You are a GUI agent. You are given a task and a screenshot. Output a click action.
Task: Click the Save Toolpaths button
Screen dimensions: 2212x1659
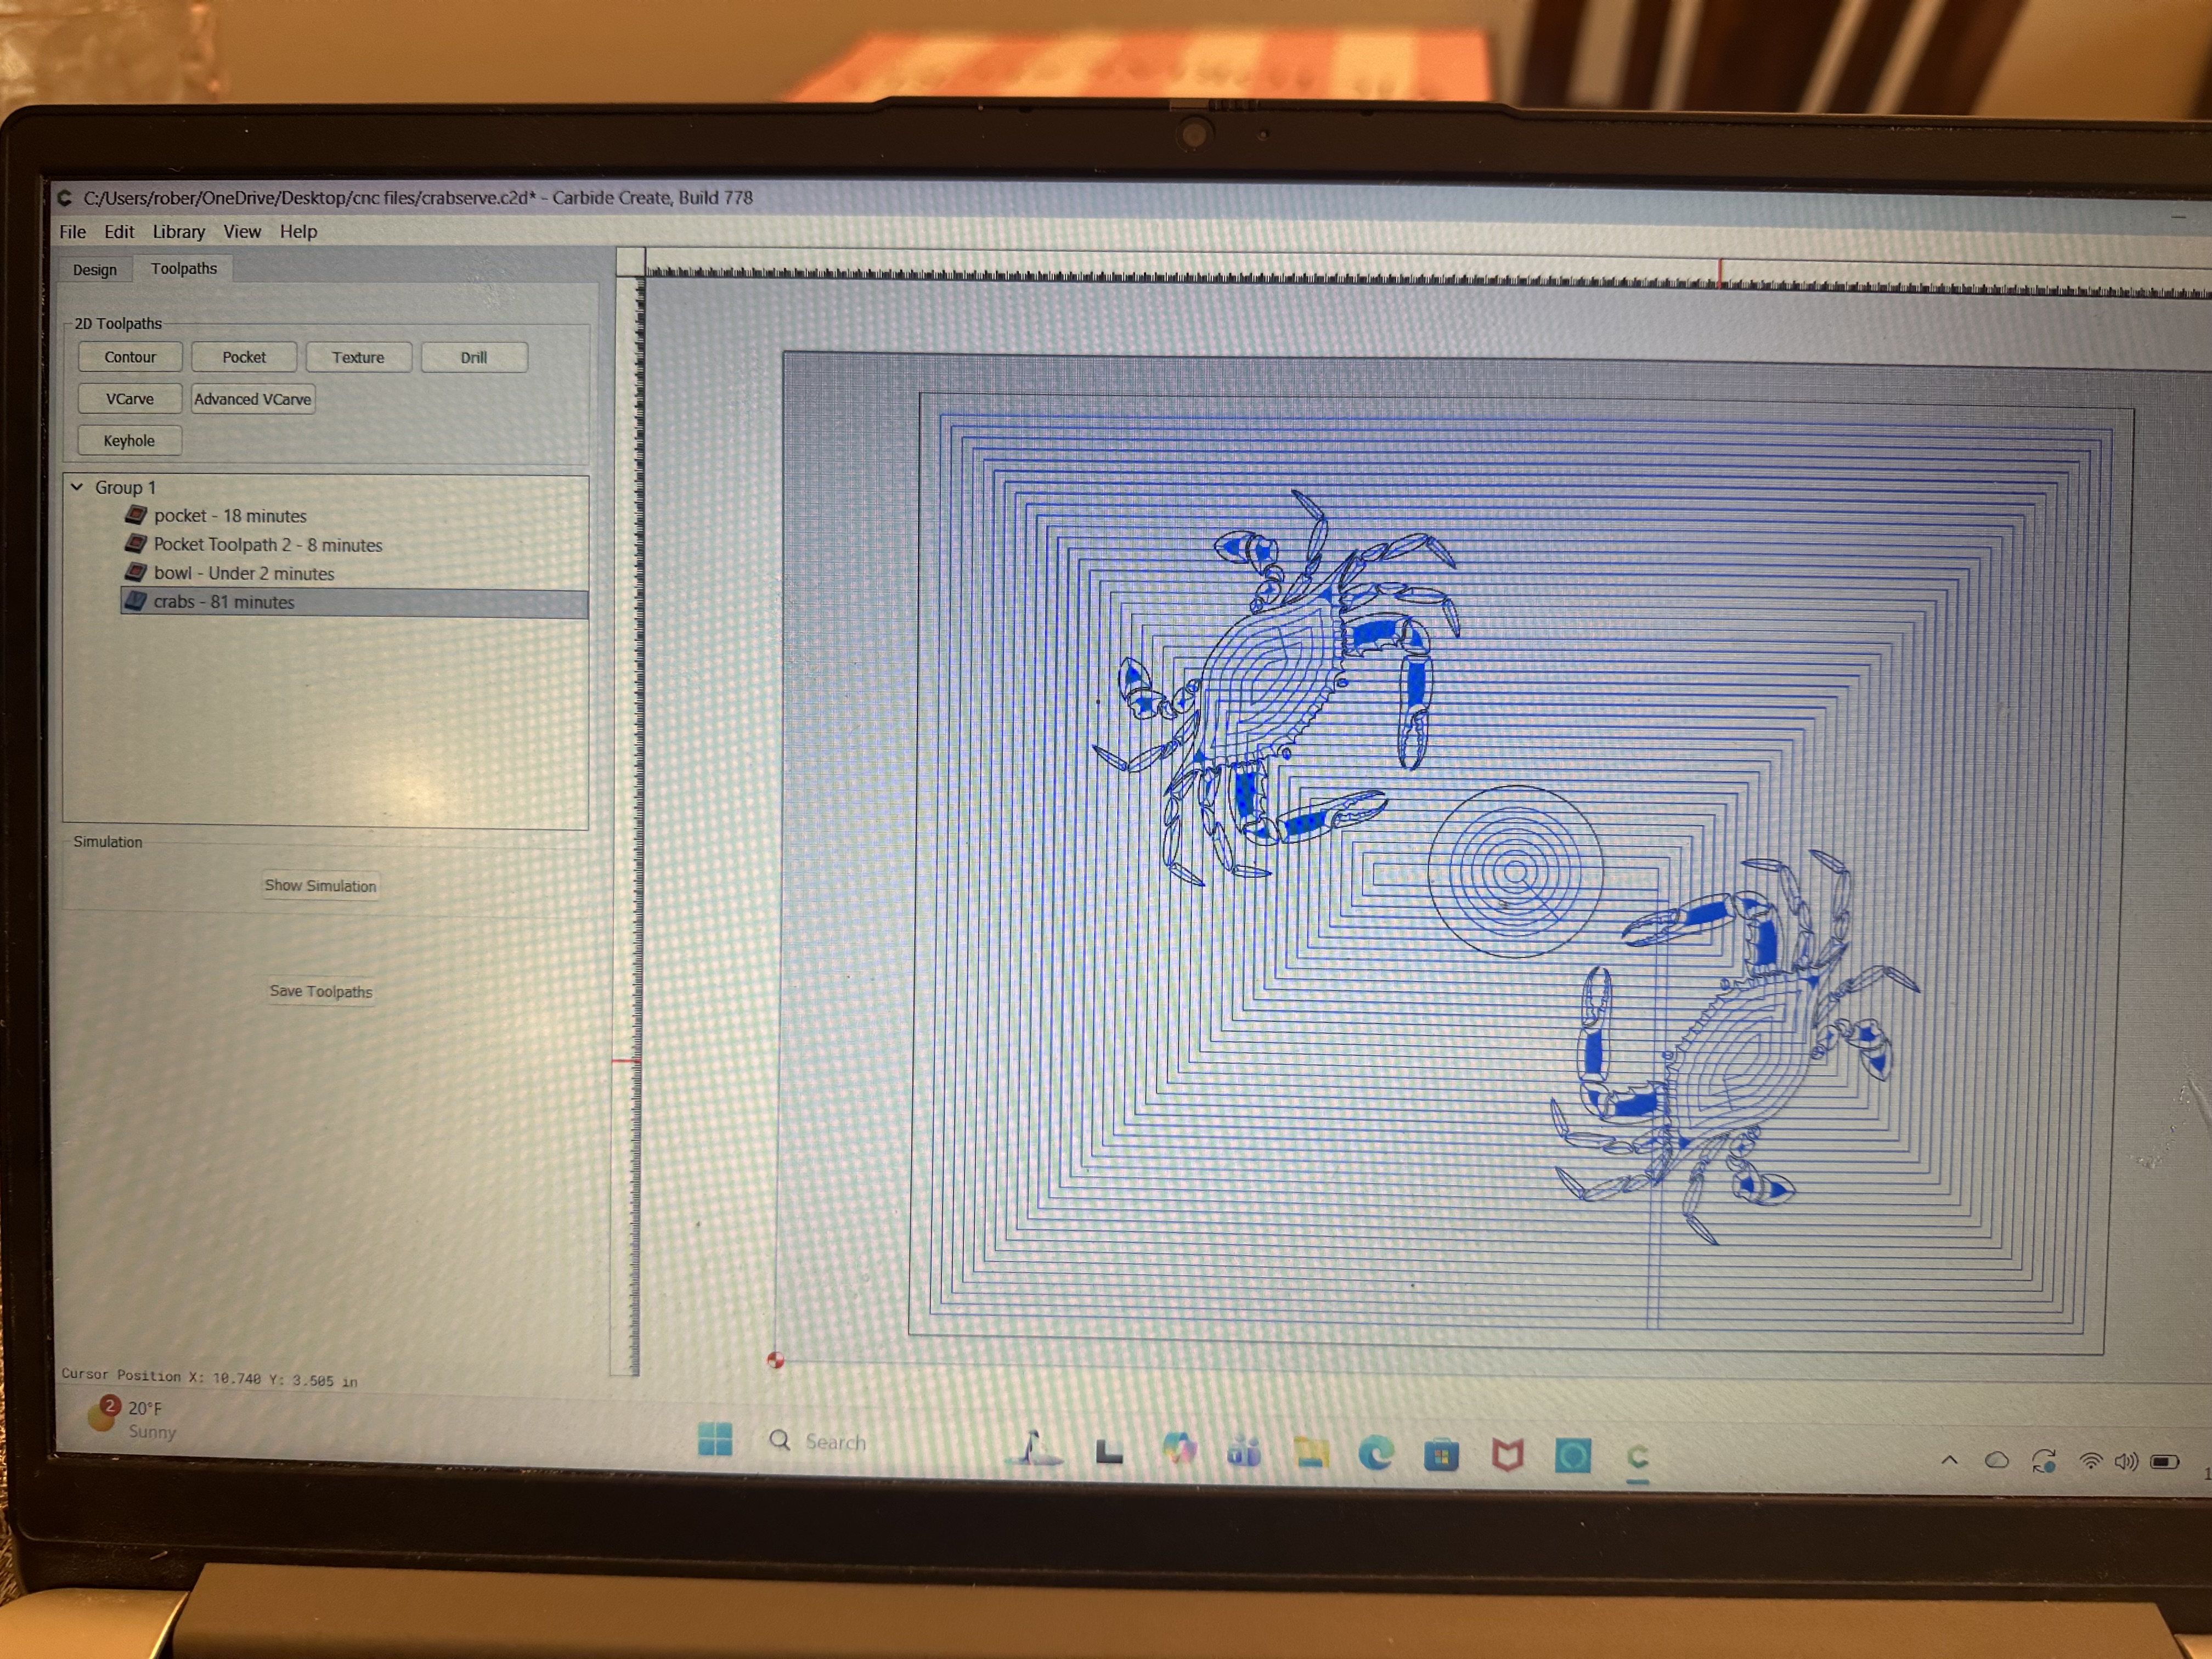click(321, 991)
